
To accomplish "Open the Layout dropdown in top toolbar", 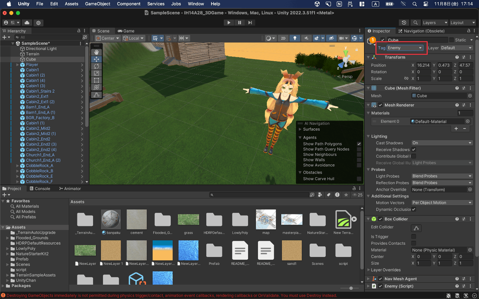I will 463,23.
